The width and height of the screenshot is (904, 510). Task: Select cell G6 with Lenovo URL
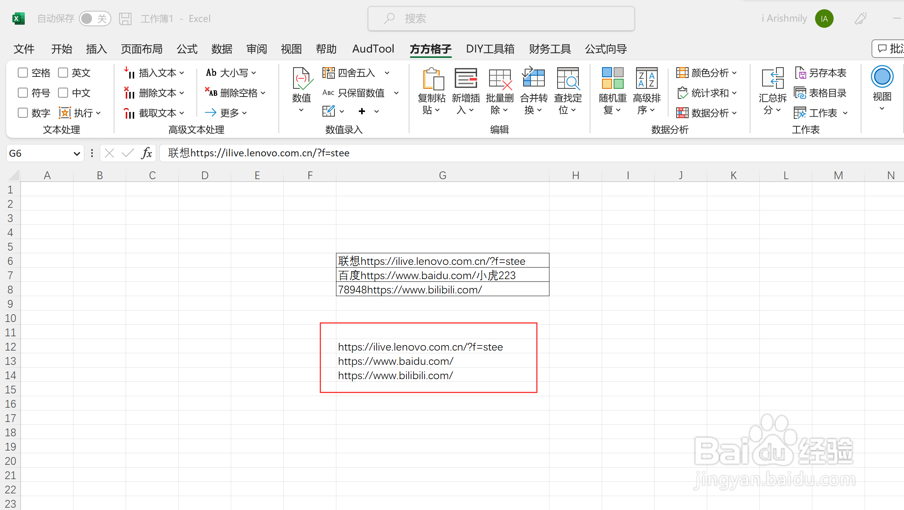point(443,261)
